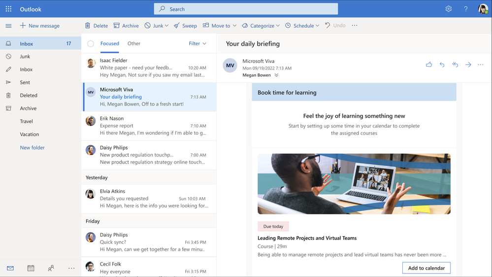492x277 pixels.
Task: Open Daisy Philips' New product regulation email
Action: coord(149,155)
